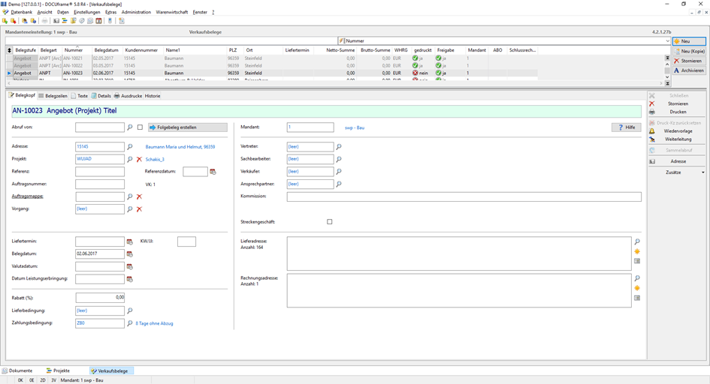Enable the Streckengeschäft checkbox

(x=330, y=222)
